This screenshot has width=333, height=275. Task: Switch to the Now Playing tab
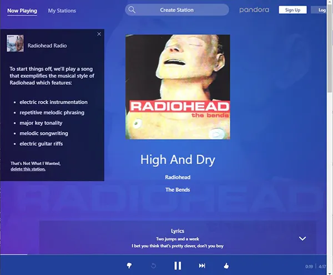pos(22,11)
